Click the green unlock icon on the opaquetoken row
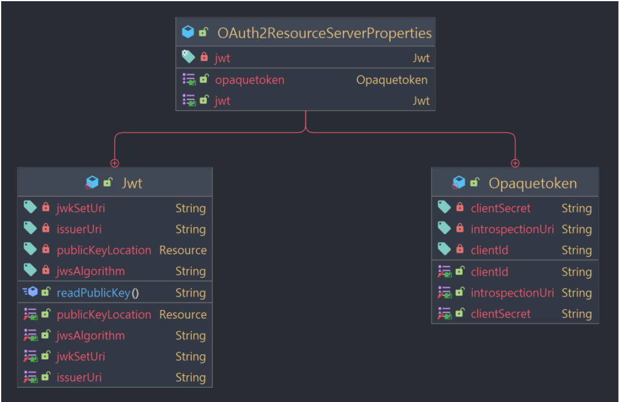The image size is (619, 402). tap(204, 80)
